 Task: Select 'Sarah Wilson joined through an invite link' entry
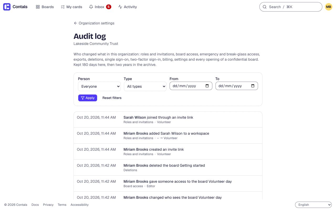(x=168, y=119)
